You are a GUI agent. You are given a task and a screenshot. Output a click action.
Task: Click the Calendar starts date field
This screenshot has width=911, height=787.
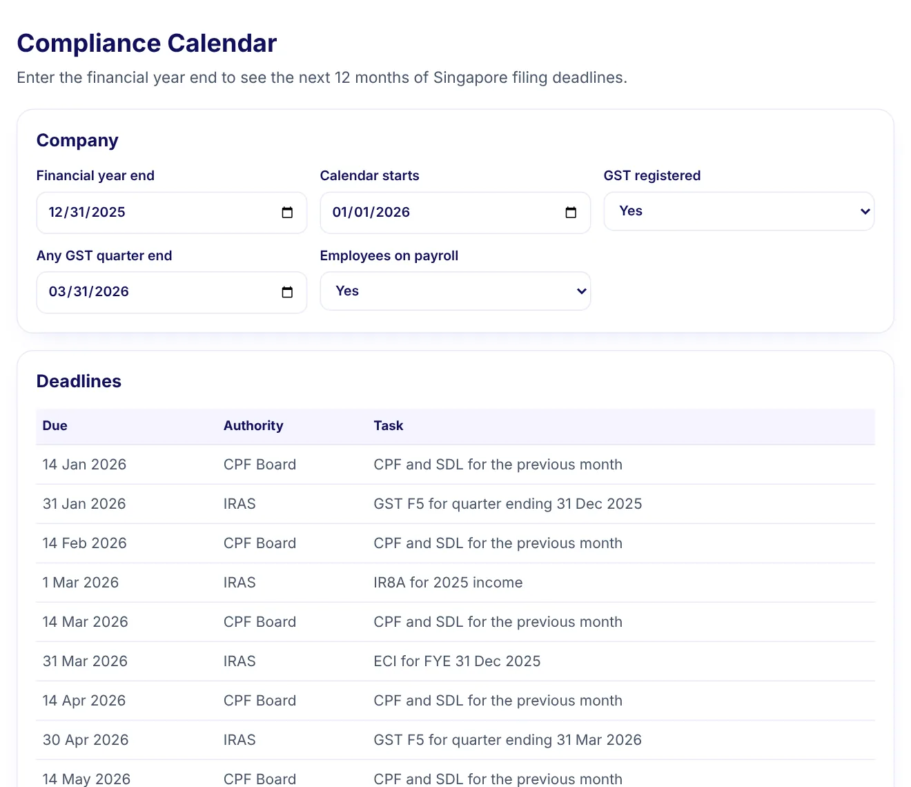pyautogui.click(x=455, y=213)
